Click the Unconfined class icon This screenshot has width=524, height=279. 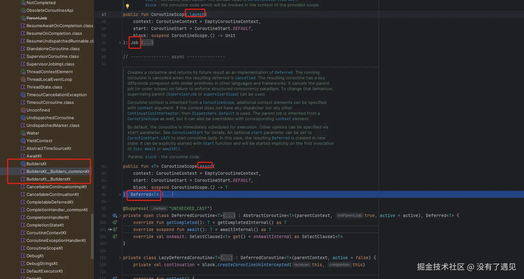click(23, 110)
